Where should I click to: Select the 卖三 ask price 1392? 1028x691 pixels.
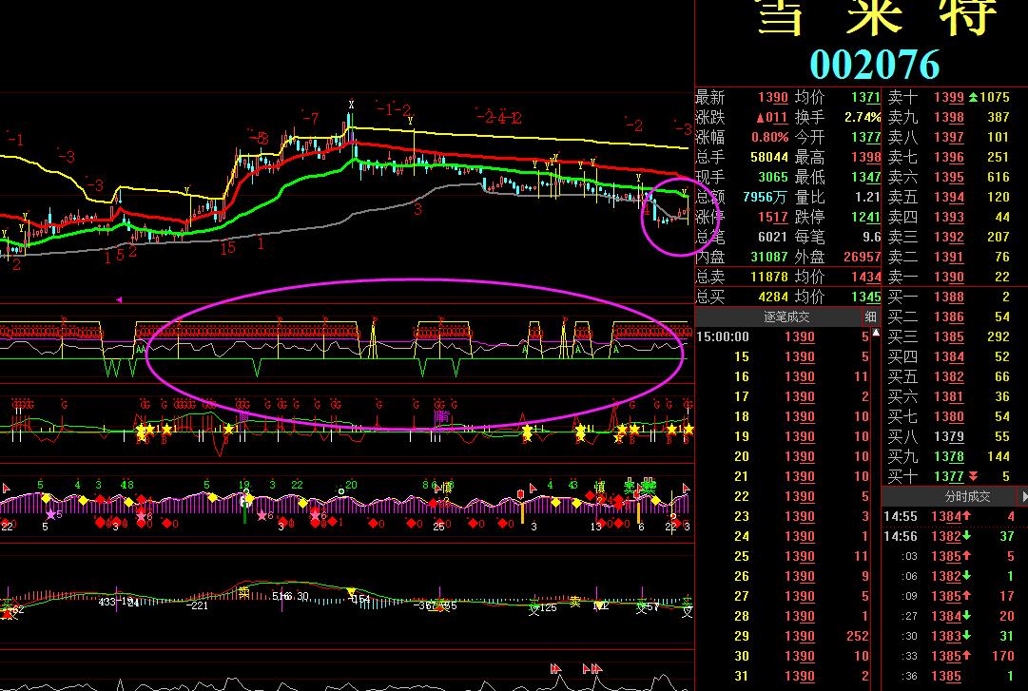pyautogui.click(x=949, y=237)
